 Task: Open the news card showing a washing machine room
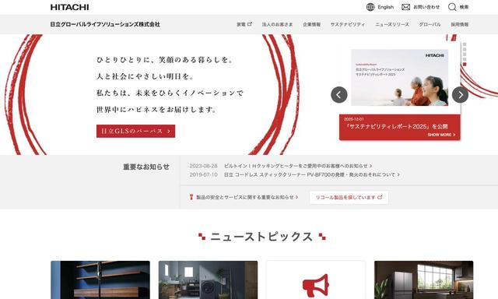click(208, 280)
